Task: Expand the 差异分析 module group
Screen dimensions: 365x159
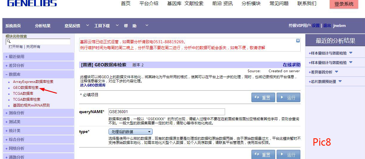Action: tap(7, 65)
